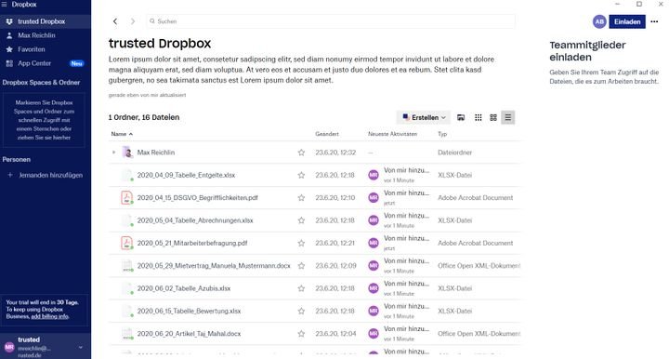Open App Center in the sidebar
The width and height of the screenshot is (669, 359).
tap(46, 63)
